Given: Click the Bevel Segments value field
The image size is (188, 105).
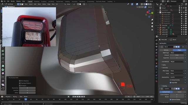Looking at the screenshot, I should click(177, 58).
